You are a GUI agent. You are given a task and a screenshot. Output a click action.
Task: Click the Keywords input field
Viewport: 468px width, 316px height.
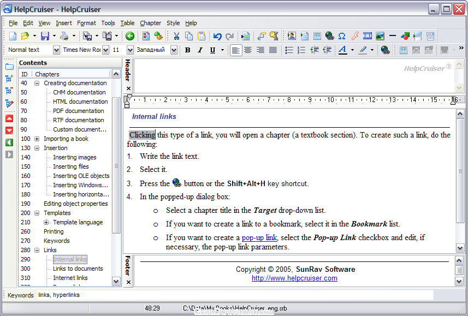click(235, 295)
